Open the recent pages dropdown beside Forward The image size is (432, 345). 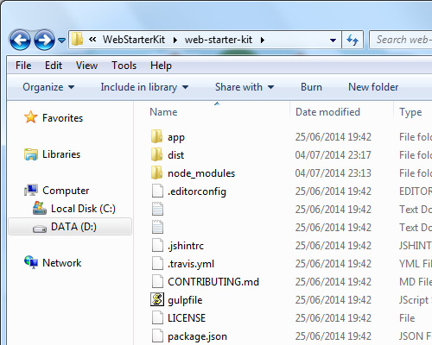(x=61, y=40)
